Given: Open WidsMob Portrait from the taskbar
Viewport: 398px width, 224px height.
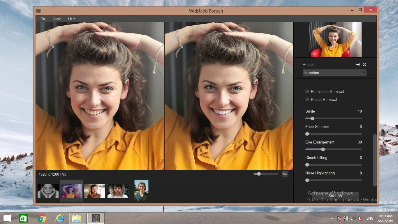Looking at the screenshot, I should click(96, 218).
